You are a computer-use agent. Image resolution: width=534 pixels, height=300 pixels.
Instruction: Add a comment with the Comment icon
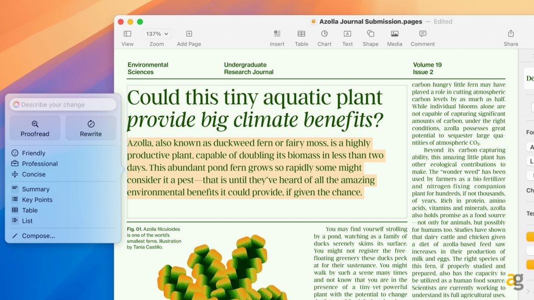[x=422, y=34]
